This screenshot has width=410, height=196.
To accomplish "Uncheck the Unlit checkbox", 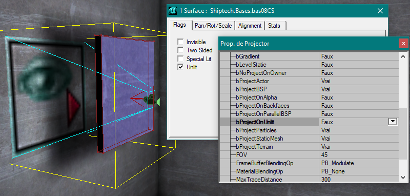I will [180, 67].
